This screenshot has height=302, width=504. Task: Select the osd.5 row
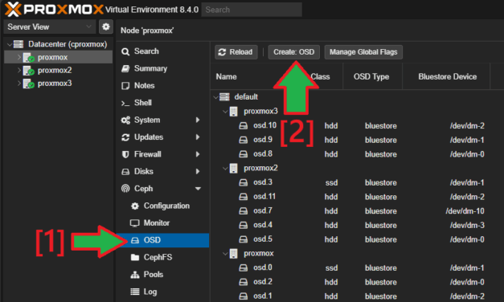pos(357,239)
